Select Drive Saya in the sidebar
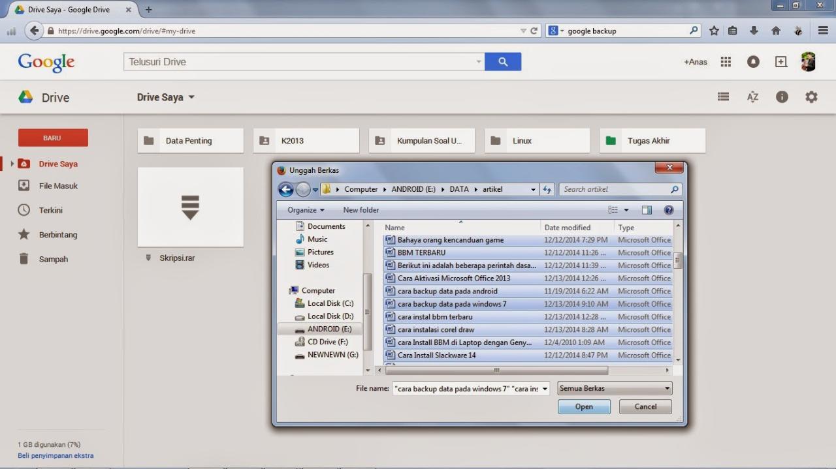The image size is (836, 469). (58, 164)
